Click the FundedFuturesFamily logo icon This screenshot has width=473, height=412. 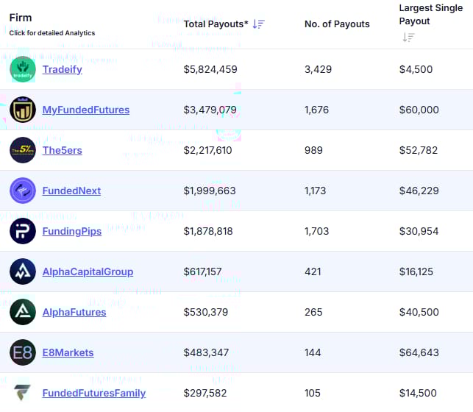[23, 392]
